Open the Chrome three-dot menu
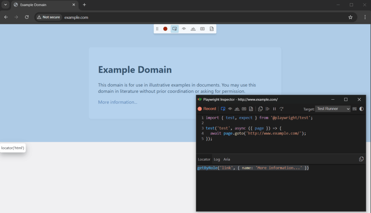Screen dimensions: 371x213 click(x=364, y=17)
